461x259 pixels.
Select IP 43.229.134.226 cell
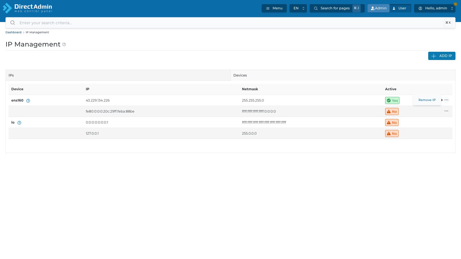pos(98,100)
